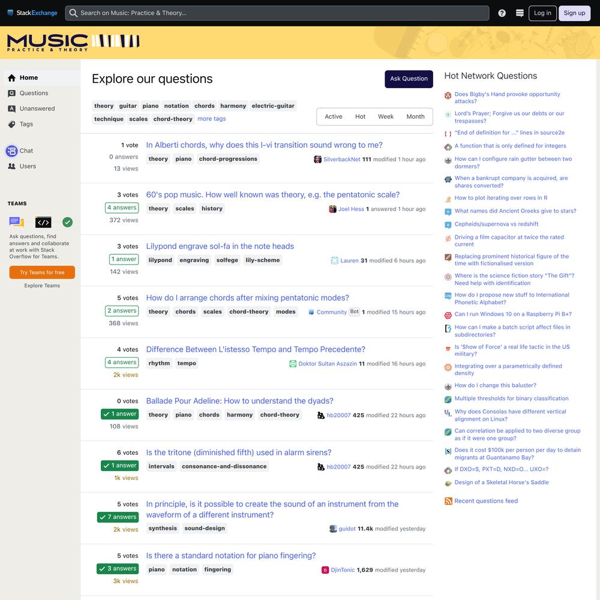Screen dimensions: 600x600
Task: Open the piano fingering notation question
Action: (x=231, y=556)
